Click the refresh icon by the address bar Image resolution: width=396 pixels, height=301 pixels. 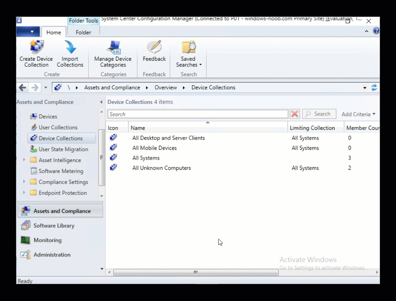point(374,88)
